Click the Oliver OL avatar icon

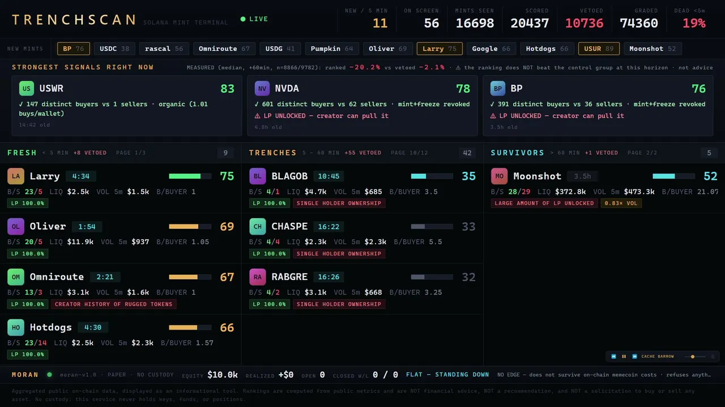tap(16, 226)
